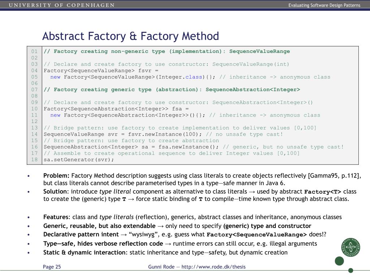Click the Static & dynamic interaction bullet

pos(165,252)
